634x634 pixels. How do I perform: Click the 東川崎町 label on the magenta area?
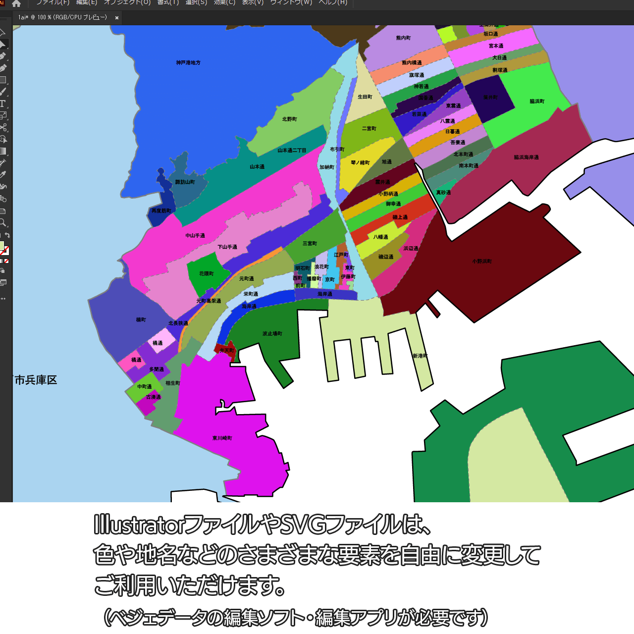coord(222,438)
